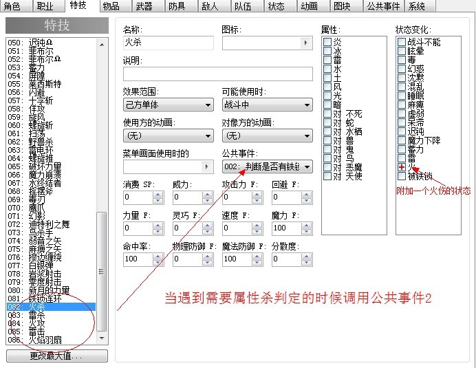Select skill 057: 十字斩
Viewport: 476px width, 368px height.
[x=51, y=100]
